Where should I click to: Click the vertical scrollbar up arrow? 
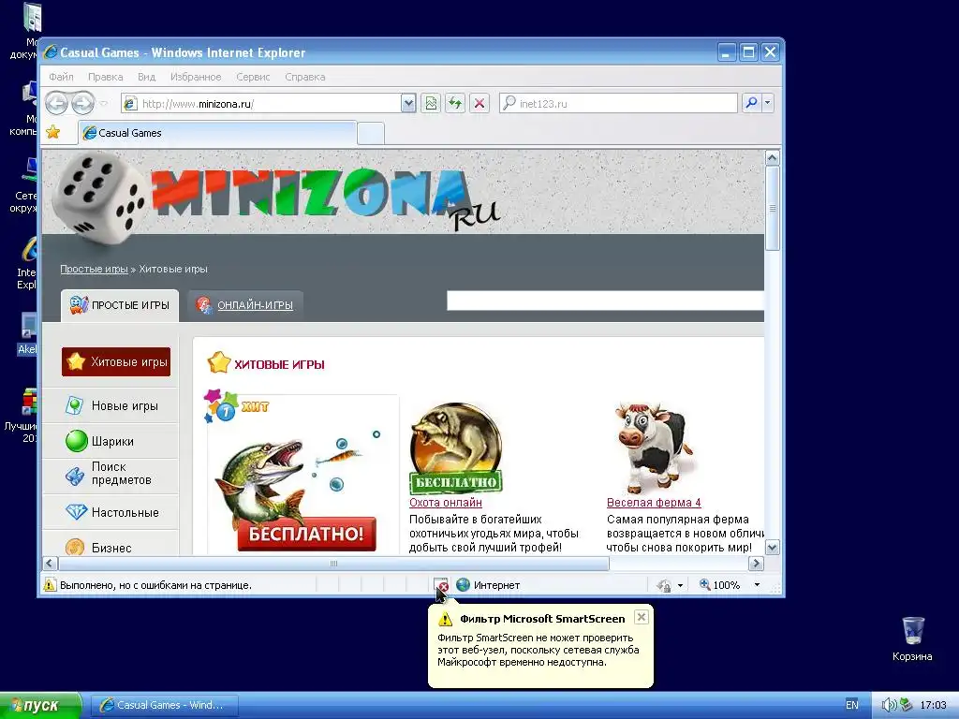(773, 158)
